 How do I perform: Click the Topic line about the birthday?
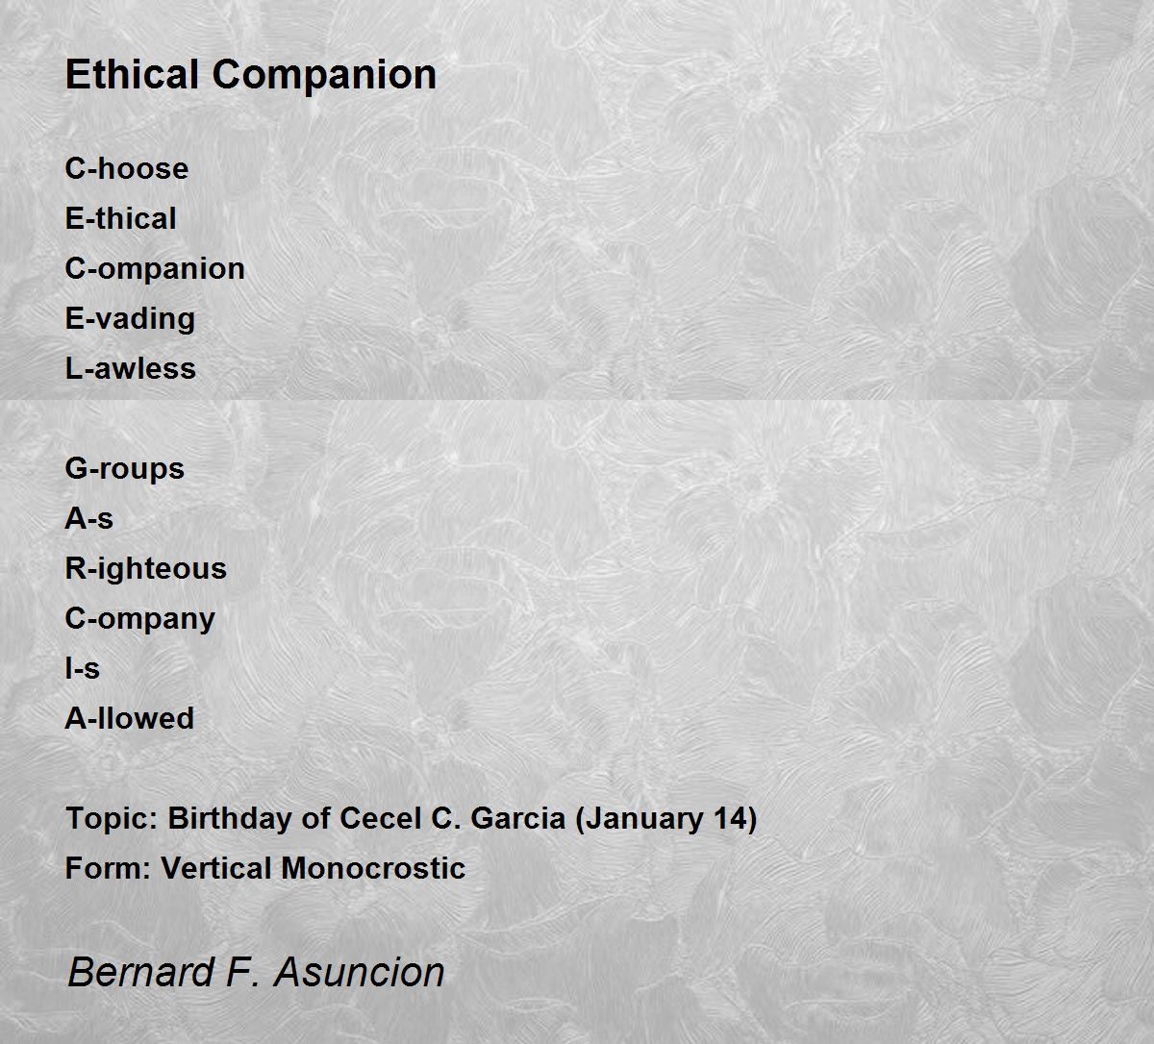coord(411,818)
